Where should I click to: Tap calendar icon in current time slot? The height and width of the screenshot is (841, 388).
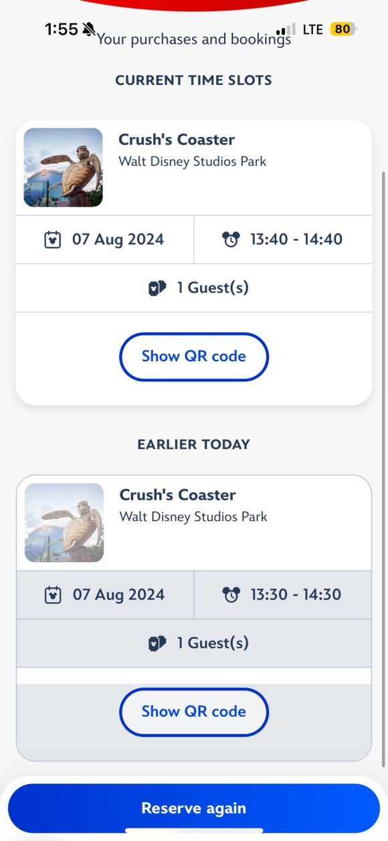point(53,240)
